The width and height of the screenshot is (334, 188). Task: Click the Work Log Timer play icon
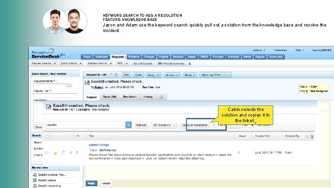tap(225, 75)
